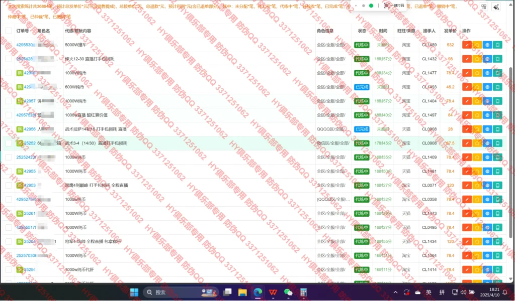The image size is (515, 301).
Task: Select the checkbox for 战术3-4 order row
Action: (x=9, y=143)
